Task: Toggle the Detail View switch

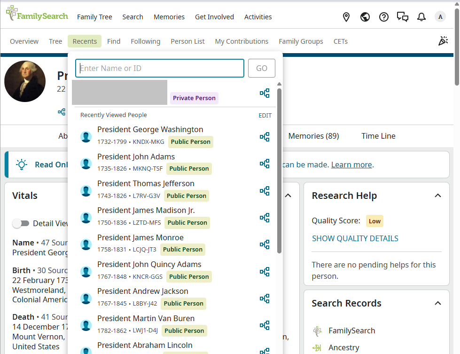Action: point(21,223)
